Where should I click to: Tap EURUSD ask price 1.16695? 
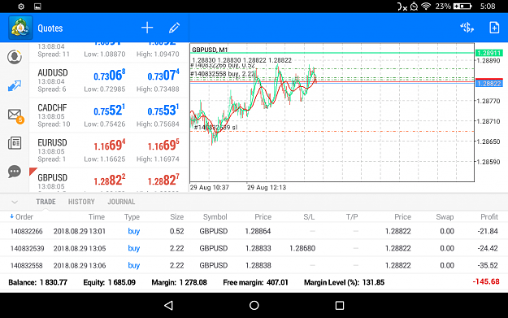pyautogui.click(x=163, y=146)
